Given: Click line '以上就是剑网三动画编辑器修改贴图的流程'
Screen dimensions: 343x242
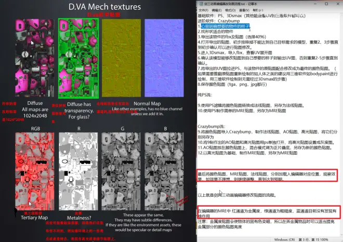Looking at the screenshot, I should tap(237, 195).
